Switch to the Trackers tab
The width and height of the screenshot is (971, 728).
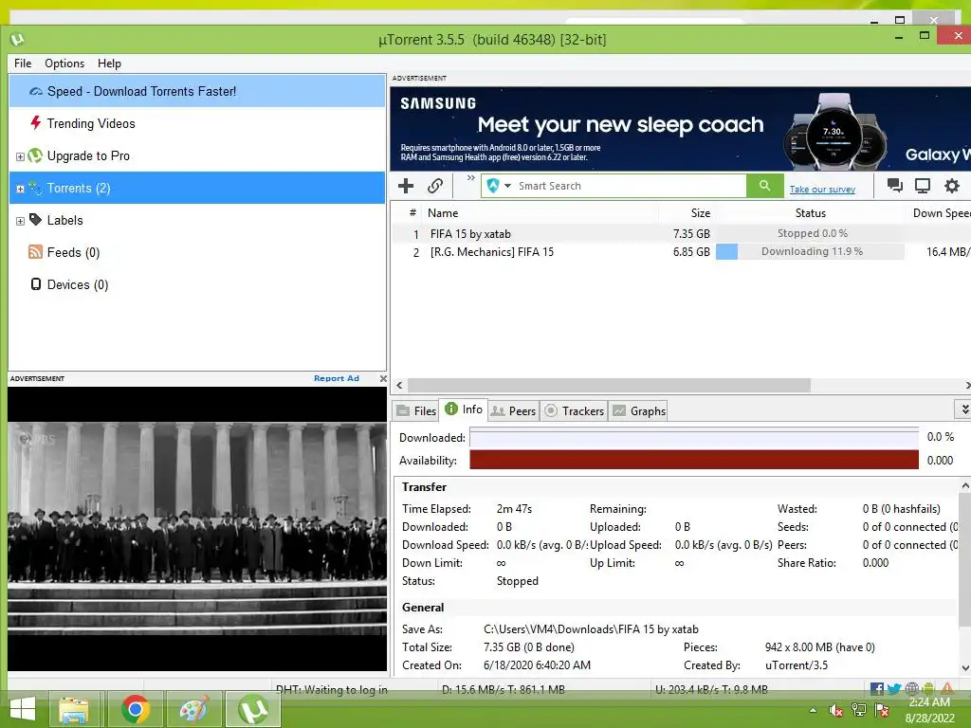point(574,411)
